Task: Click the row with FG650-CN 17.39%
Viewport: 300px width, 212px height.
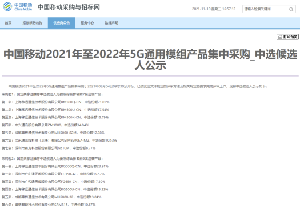Action: coord(54,182)
